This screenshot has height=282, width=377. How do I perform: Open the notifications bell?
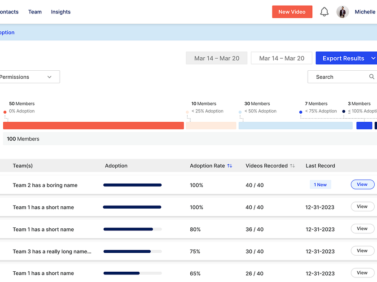324,12
